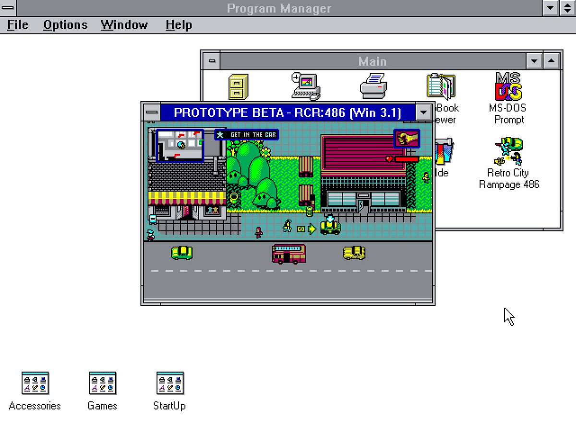The image size is (576, 432).
Task: Open the Program Manager control-menu box
Action: click(8, 8)
